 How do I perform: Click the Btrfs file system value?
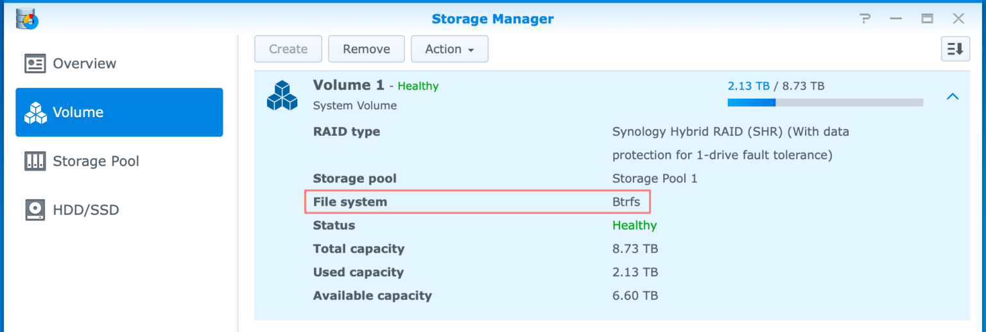626,202
